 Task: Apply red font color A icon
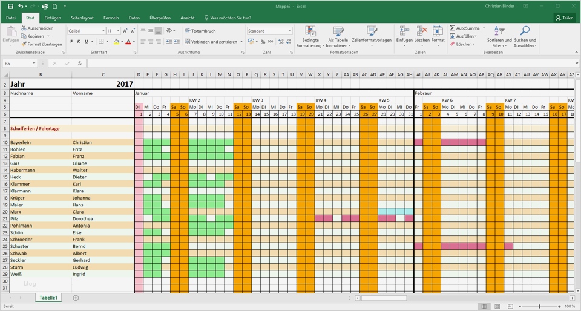tap(128, 42)
